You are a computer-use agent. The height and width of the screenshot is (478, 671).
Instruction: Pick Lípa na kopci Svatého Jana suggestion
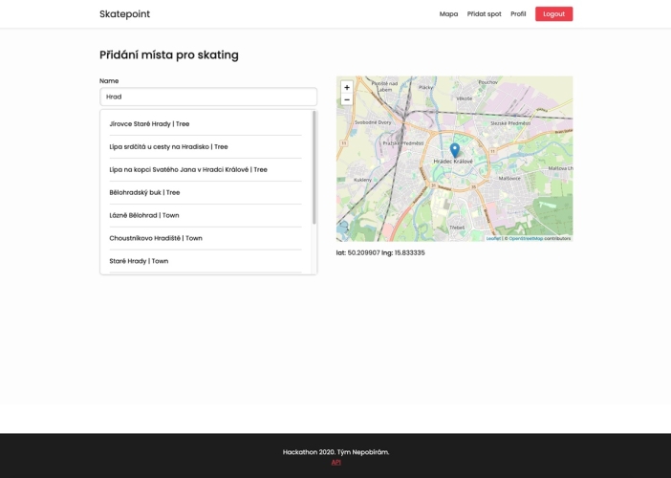188,170
